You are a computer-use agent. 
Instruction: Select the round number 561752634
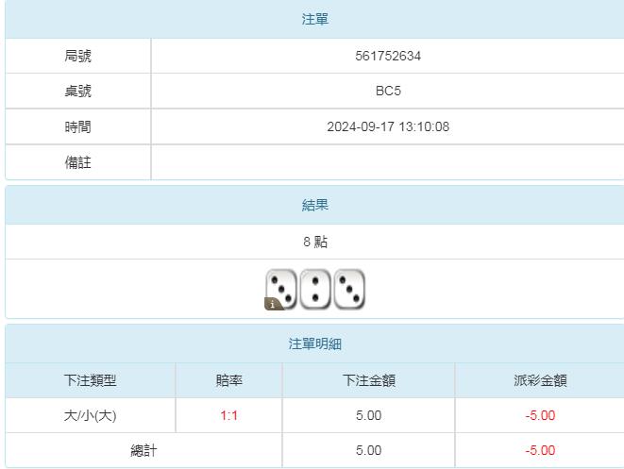(388, 56)
